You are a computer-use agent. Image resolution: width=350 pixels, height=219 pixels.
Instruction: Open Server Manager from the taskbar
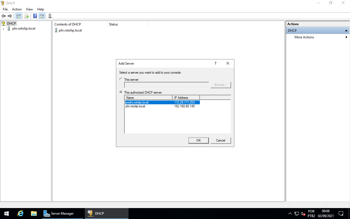[x=62, y=213]
